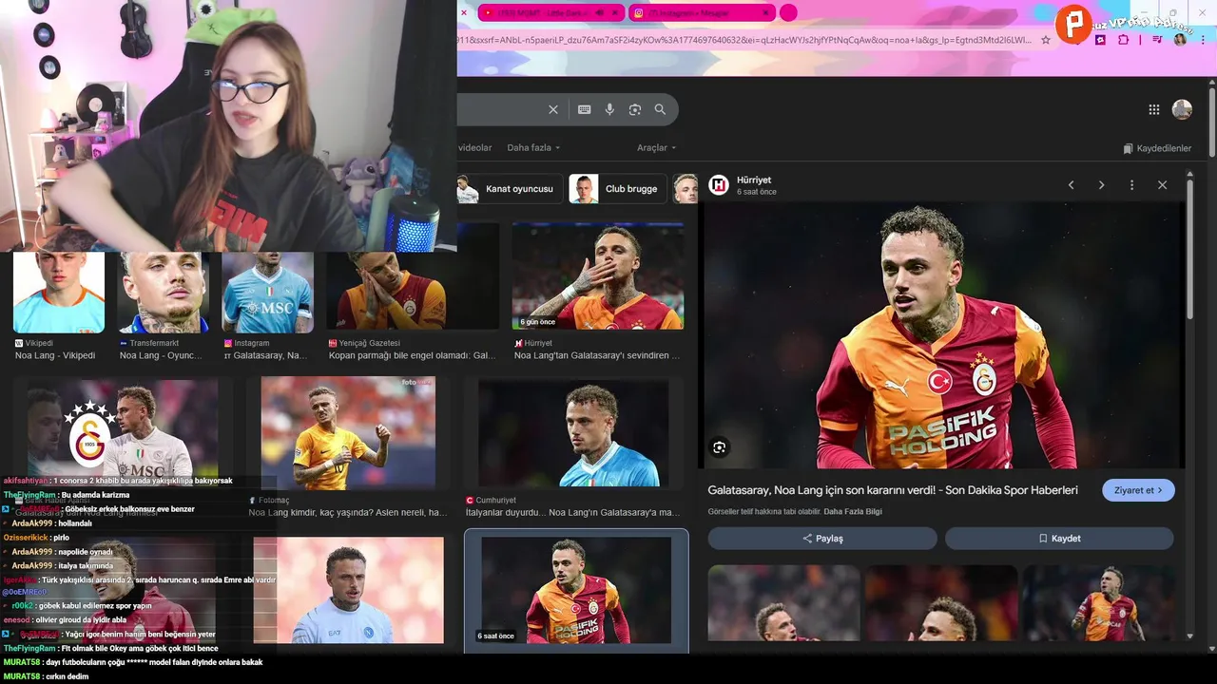Open the Daha Fazla Bilgi link
Image resolution: width=1217 pixels, height=684 pixels.
[853, 511]
